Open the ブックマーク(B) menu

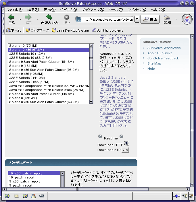(x=93, y=10)
